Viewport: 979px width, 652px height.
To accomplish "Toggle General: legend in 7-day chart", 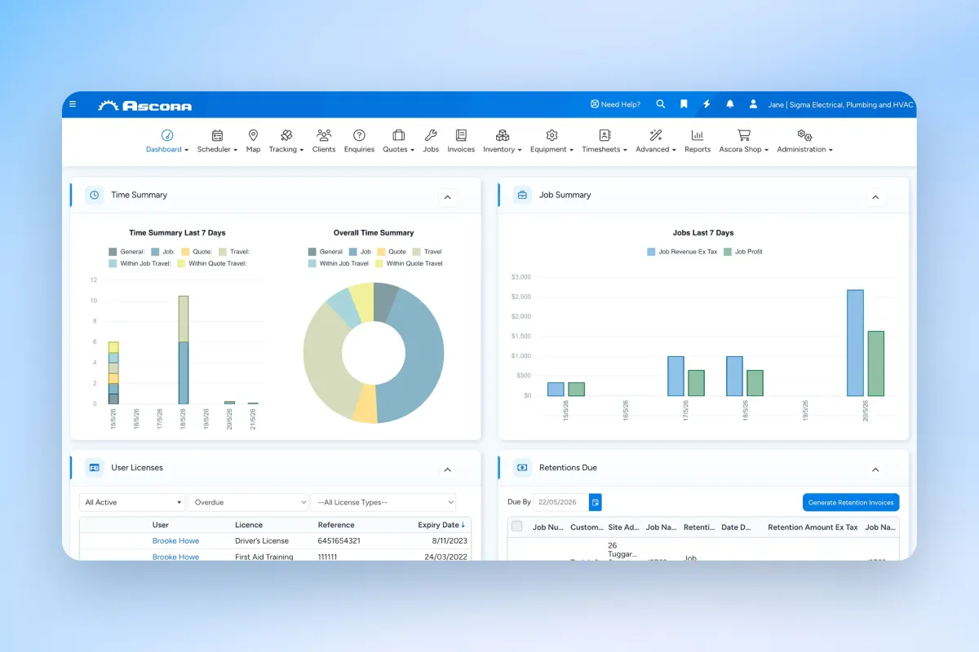I will click(126, 252).
